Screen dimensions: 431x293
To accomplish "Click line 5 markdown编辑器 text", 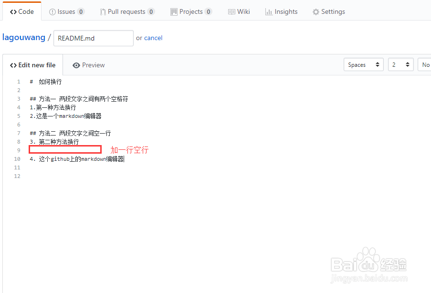I will click(80, 116).
